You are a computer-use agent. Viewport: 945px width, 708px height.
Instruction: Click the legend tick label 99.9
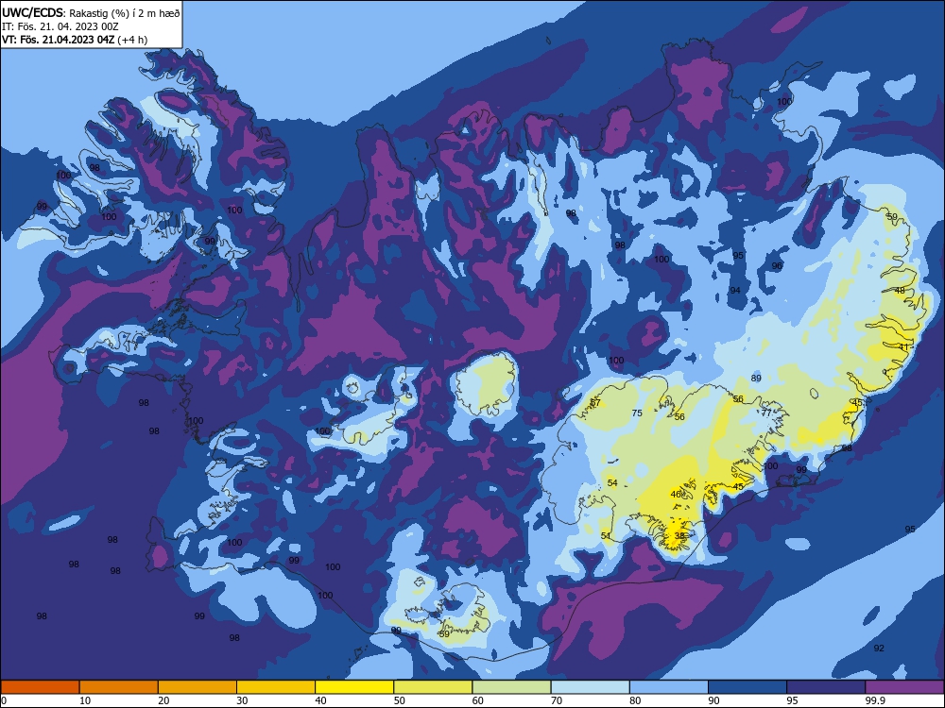pyautogui.click(x=874, y=700)
